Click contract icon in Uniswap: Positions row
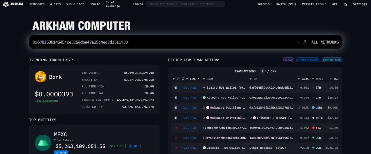The image size is (371, 154). [x=204, y=108]
